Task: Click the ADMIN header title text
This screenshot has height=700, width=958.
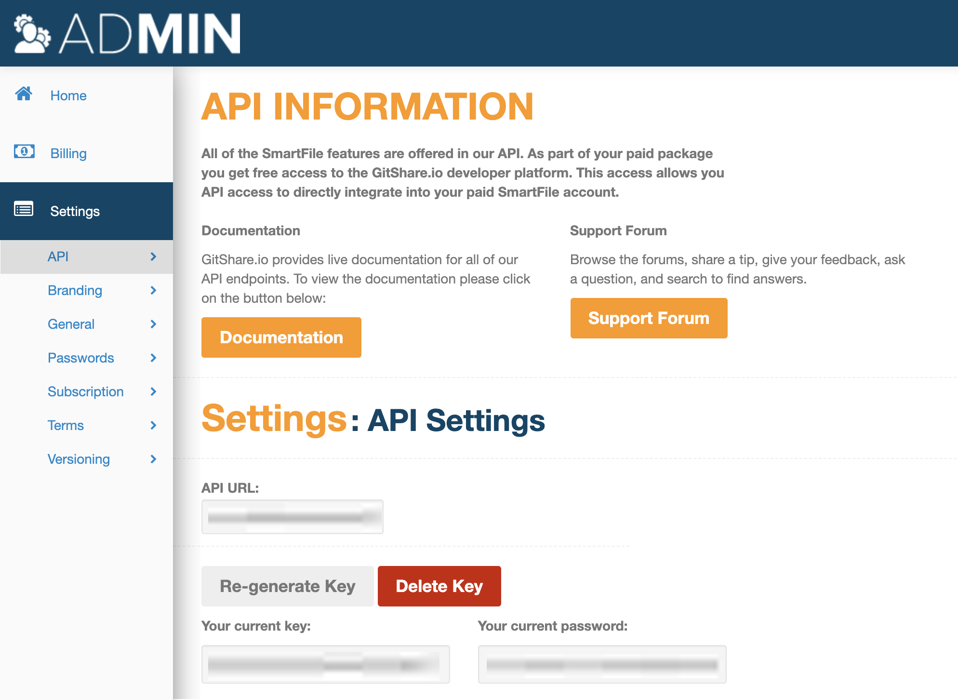Action: (x=150, y=33)
